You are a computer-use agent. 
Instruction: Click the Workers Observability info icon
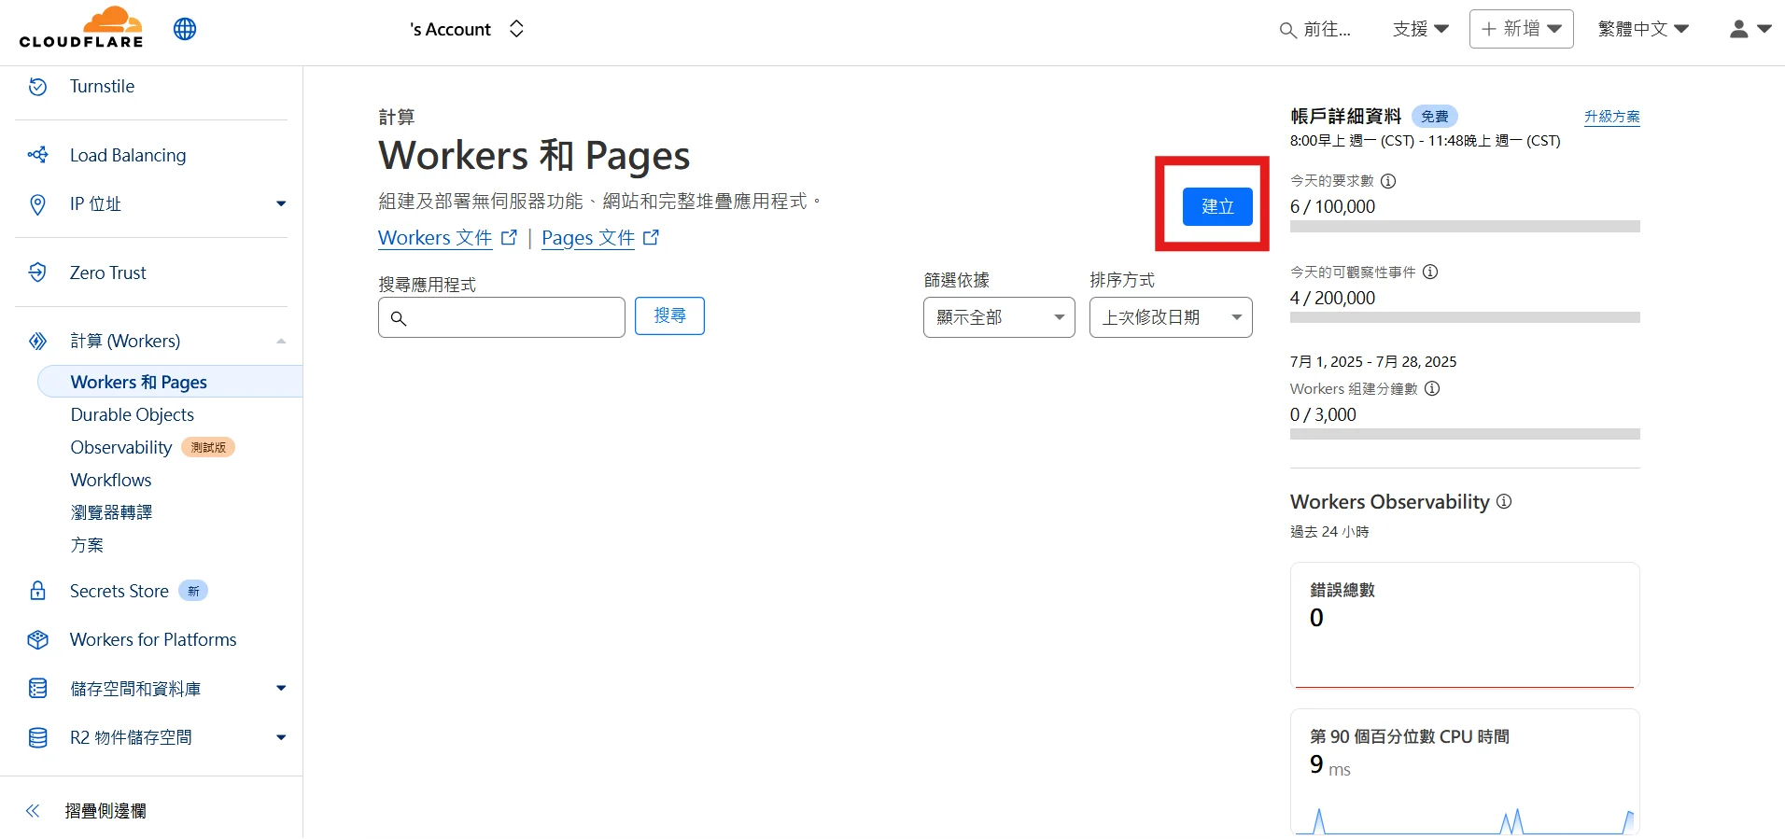coord(1504,501)
